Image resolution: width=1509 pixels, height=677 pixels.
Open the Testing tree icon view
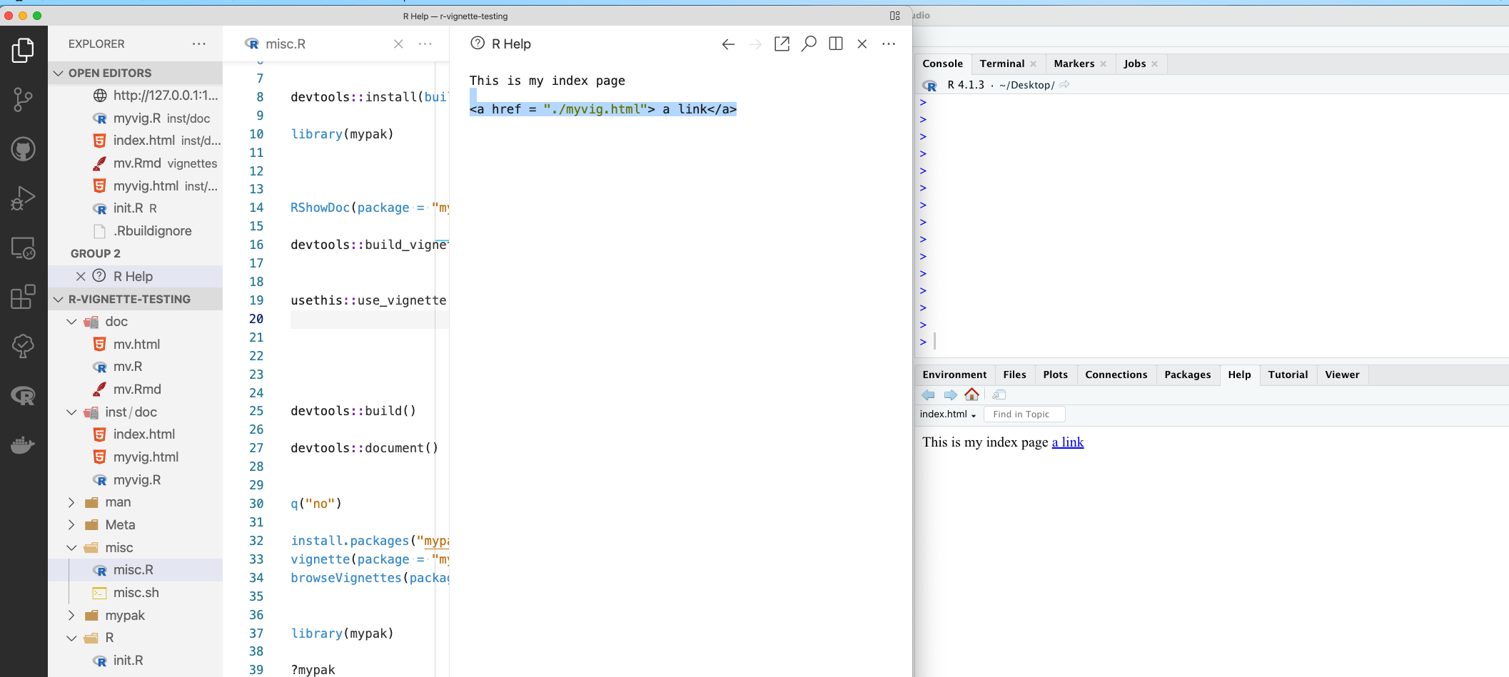pos(23,346)
